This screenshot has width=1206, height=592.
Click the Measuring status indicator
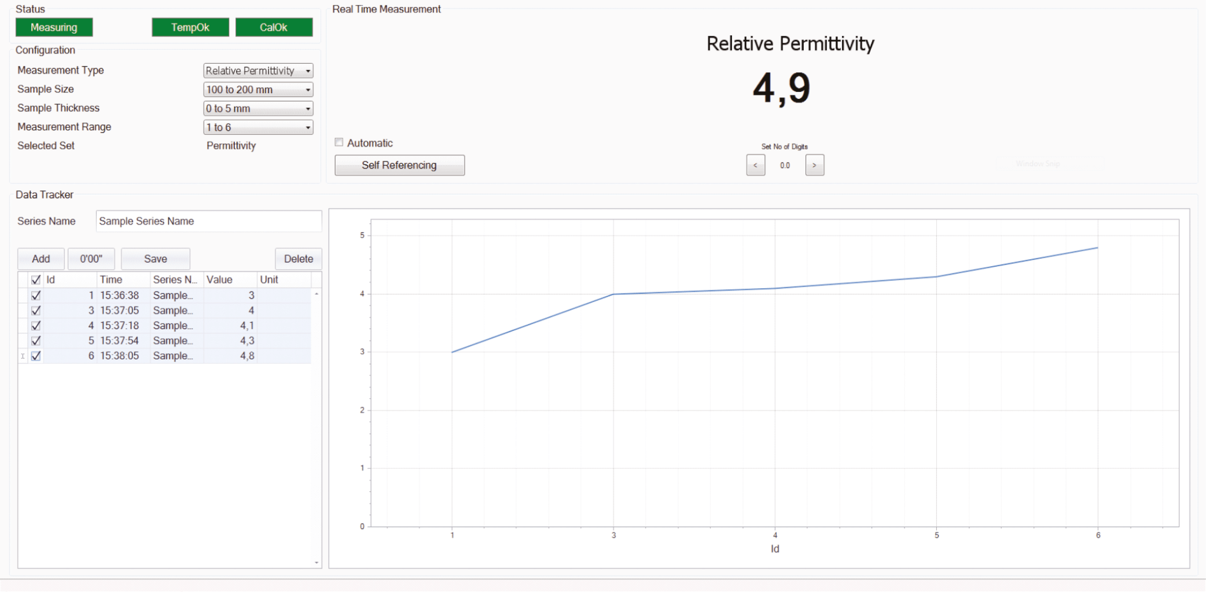click(x=54, y=28)
